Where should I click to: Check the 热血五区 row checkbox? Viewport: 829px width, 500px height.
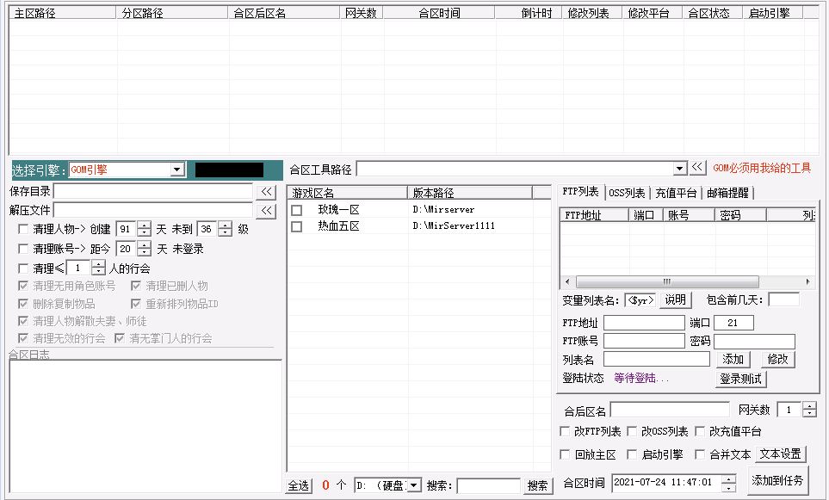[x=297, y=226]
